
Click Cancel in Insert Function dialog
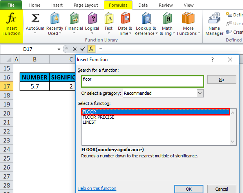tap(221, 189)
